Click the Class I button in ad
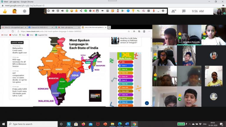 tap(126, 66)
